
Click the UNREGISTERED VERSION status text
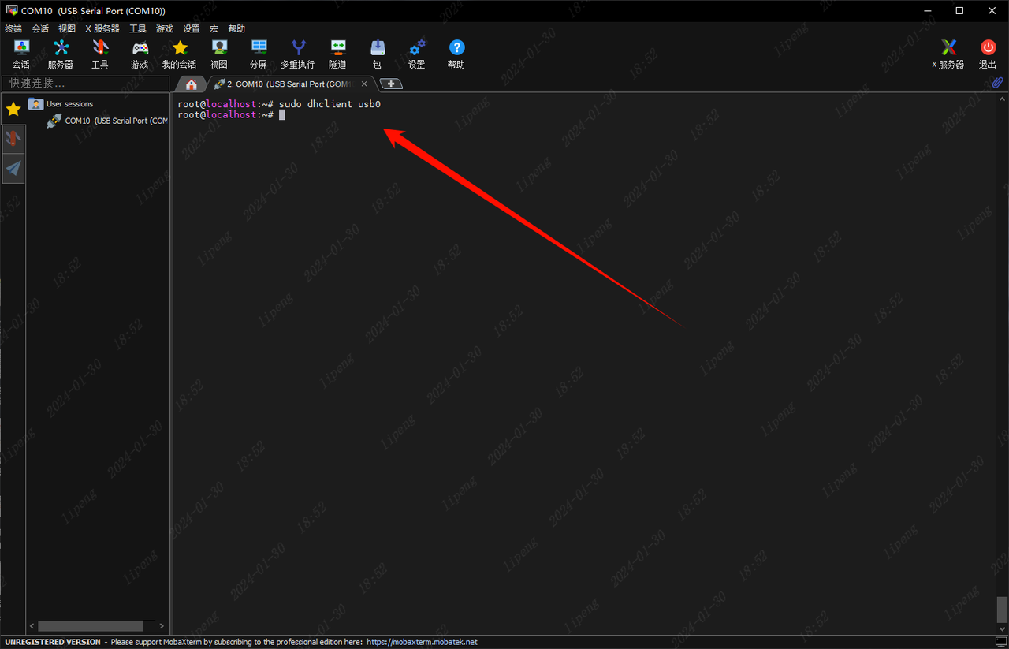point(52,642)
